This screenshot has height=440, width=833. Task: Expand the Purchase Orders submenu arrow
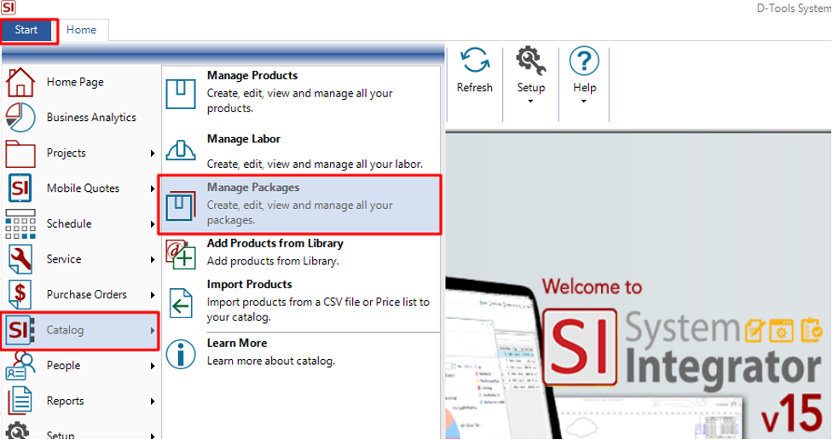(153, 295)
